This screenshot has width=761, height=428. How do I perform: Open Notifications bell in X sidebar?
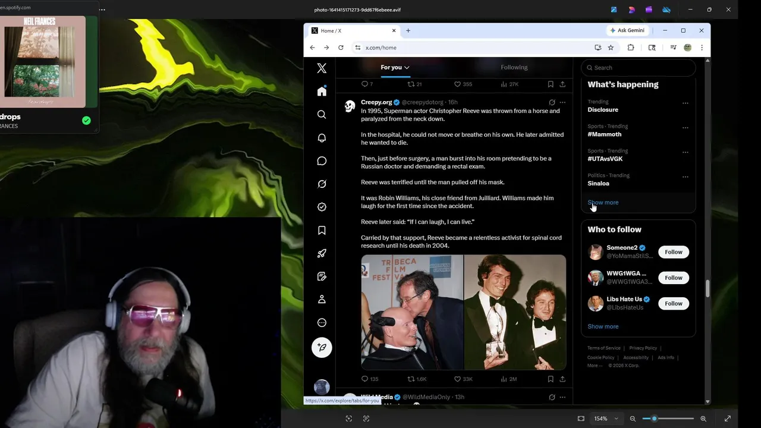click(322, 137)
